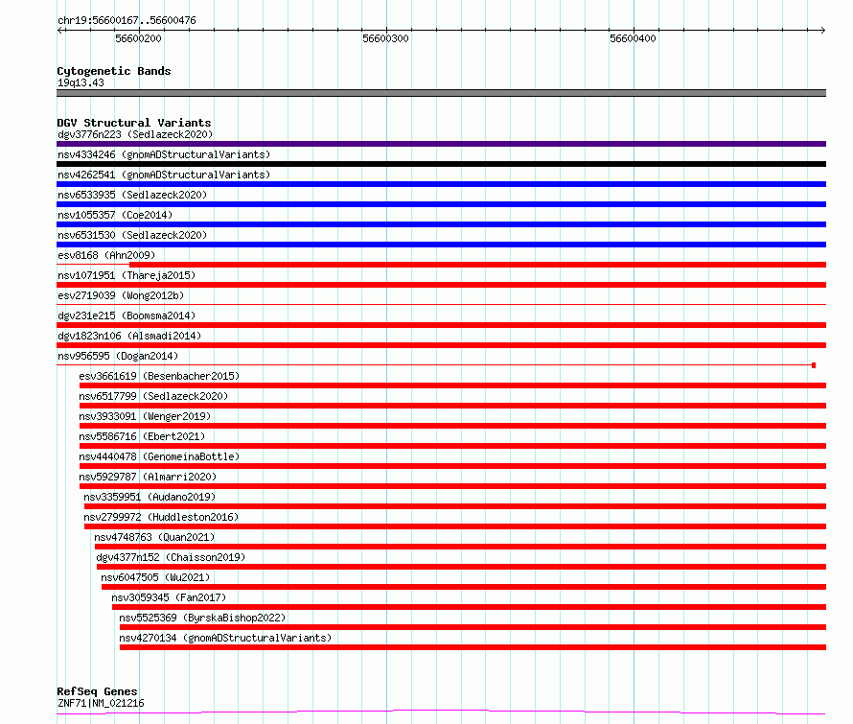Viewport: 853px width, 724px height.
Task: Click the red nsv4270134 variant bar
Action: coord(473,647)
